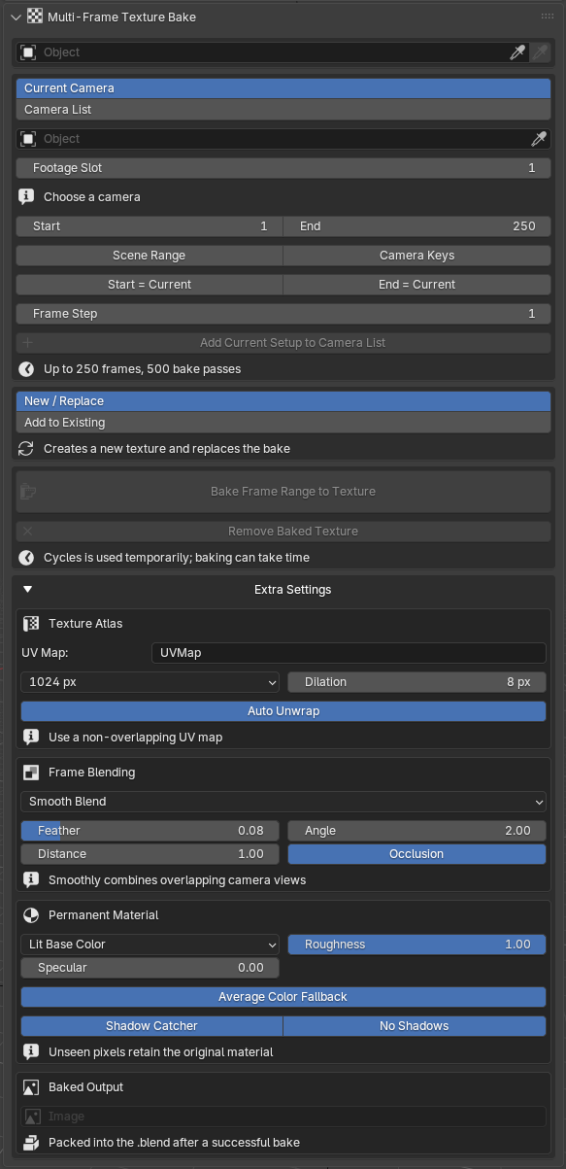Select the New / Replace option
Screen dimensions: 566x1169
click(x=283, y=401)
